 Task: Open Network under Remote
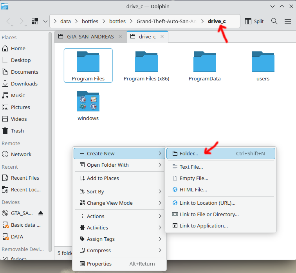[23, 154]
